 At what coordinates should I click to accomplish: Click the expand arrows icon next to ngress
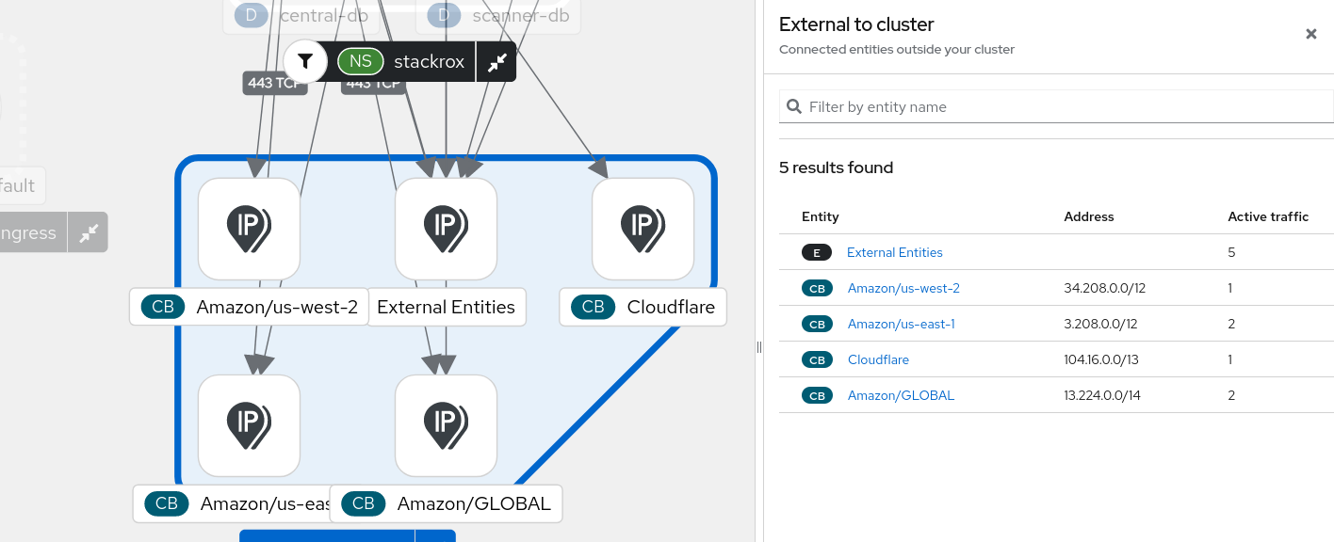(x=88, y=232)
